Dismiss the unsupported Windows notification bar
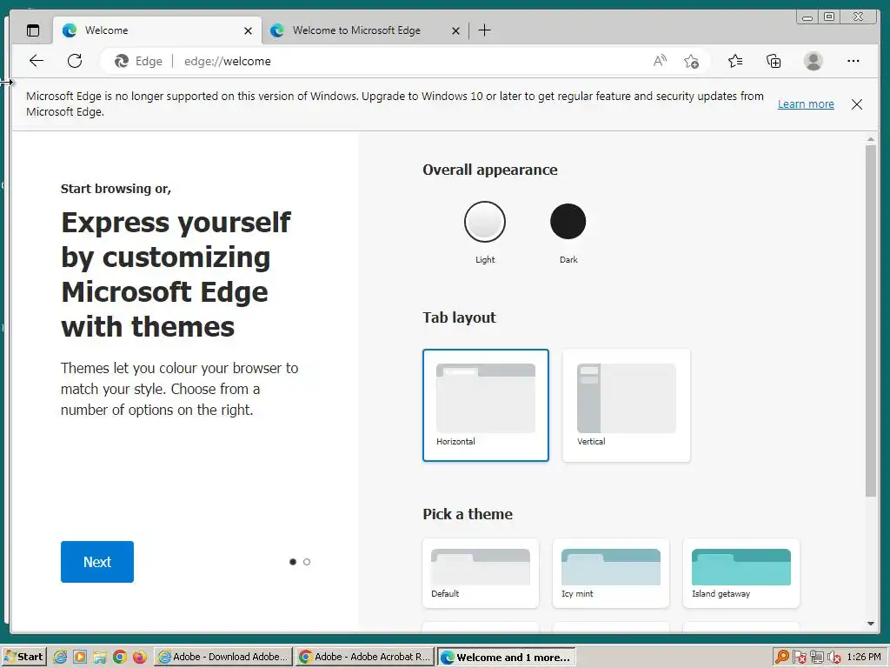Screen dimensions: 890x668 click(x=857, y=104)
